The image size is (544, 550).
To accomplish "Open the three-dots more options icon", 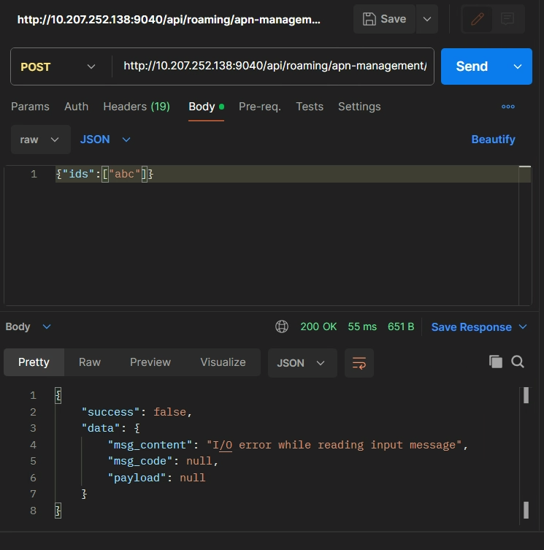I will pyautogui.click(x=508, y=107).
